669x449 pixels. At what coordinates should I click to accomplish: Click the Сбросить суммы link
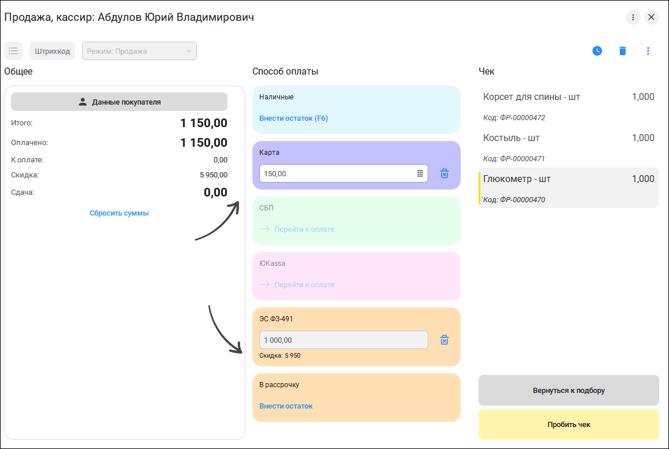click(x=119, y=213)
